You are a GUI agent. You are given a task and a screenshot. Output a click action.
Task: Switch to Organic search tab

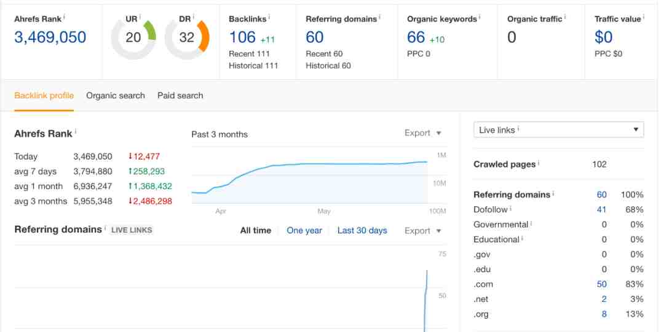(116, 96)
